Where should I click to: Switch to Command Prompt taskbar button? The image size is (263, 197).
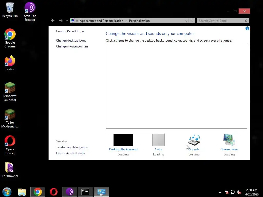(x=85, y=192)
